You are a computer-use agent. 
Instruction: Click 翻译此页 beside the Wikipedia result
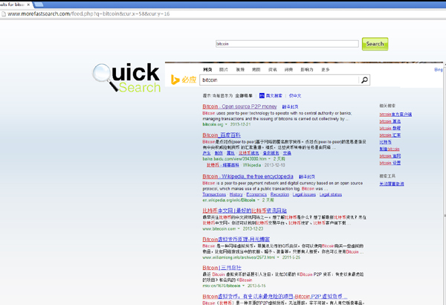point(306,177)
